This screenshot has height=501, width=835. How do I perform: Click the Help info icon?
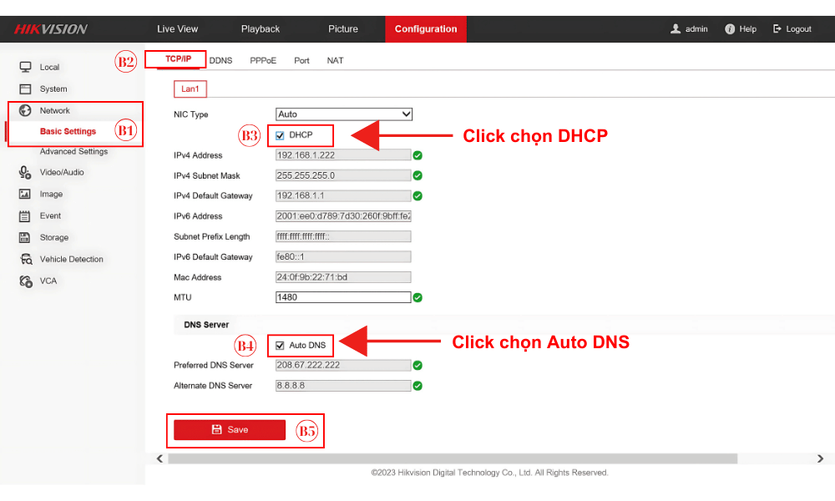pos(730,28)
